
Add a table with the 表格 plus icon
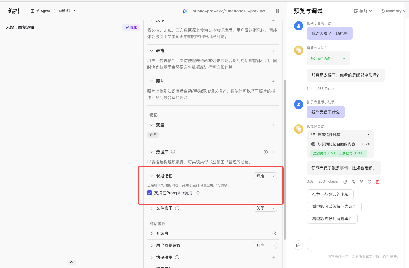[x=273, y=51]
